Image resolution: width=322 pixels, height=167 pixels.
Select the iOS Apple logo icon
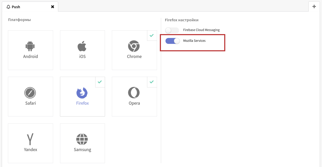pos(82,46)
